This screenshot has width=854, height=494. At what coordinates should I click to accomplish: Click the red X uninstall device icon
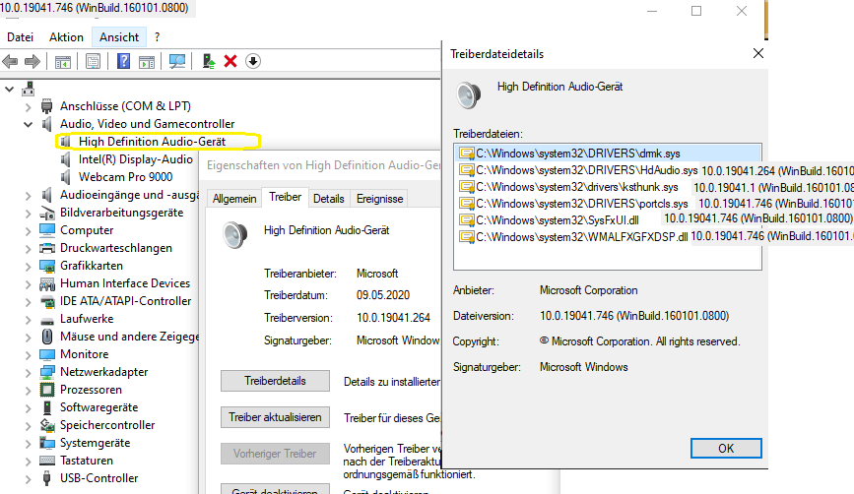pyautogui.click(x=230, y=61)
